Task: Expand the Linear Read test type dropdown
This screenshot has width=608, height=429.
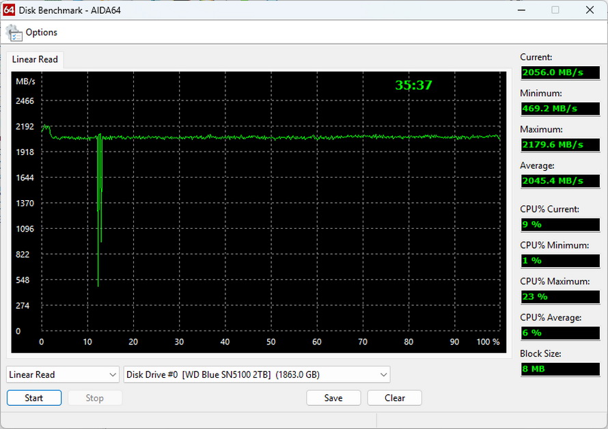Action: pos(63,374)
